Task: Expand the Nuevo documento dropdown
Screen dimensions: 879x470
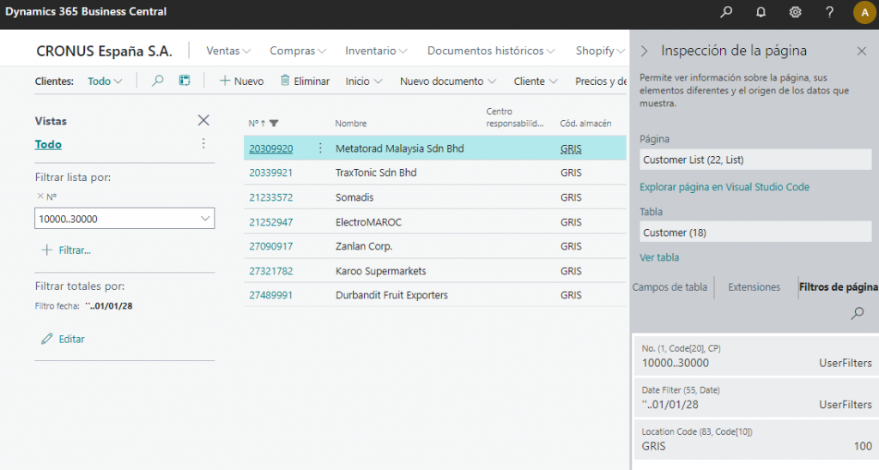Action: 448,81
